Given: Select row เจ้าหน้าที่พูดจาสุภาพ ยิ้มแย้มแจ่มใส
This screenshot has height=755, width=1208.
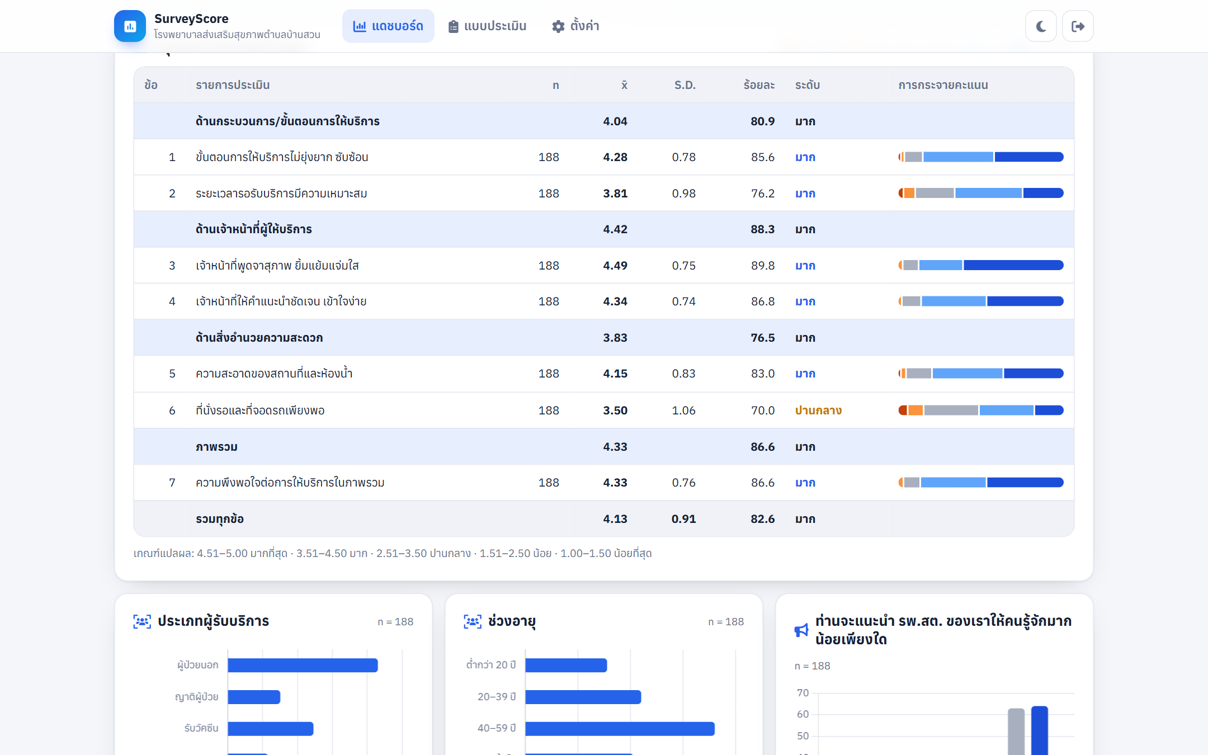Looking at the screenshot, I should pos(604,266).
